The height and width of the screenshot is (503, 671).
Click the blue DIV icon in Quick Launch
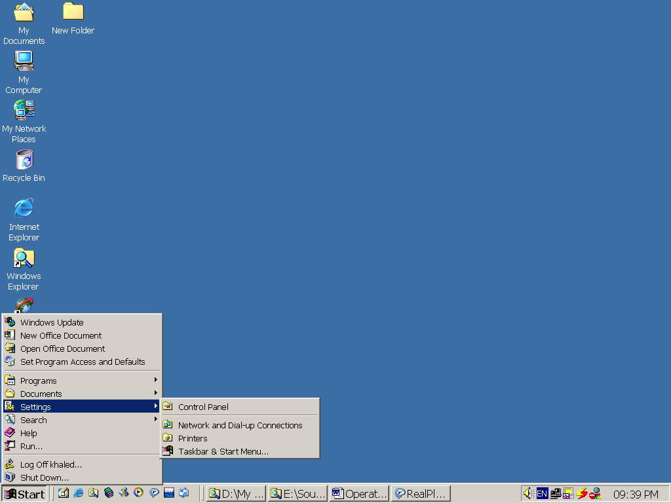[169, 493]
